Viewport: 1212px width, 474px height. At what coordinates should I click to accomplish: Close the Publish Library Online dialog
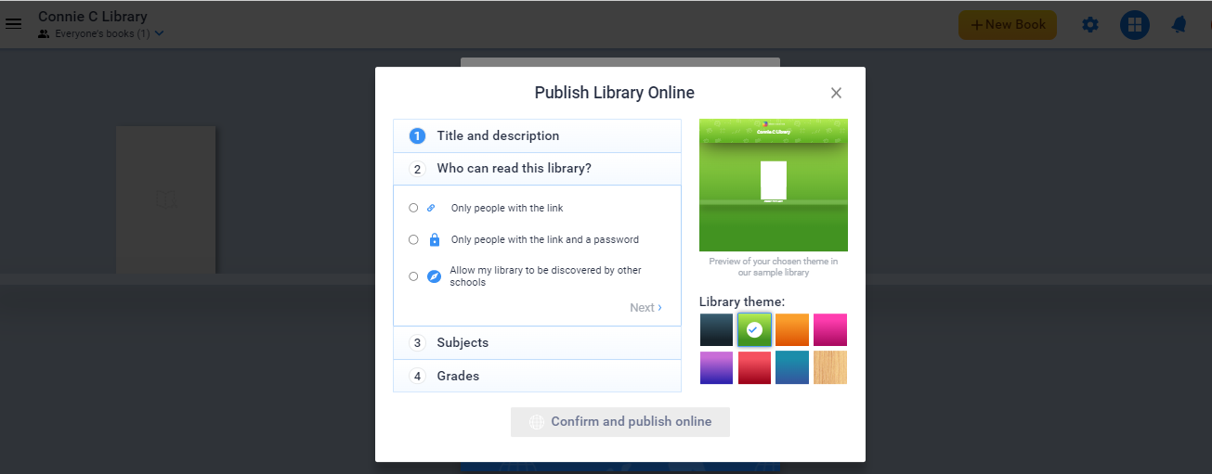836,93
